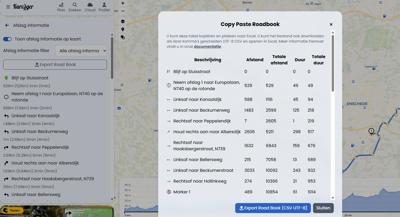Click the Export Road Book button in sidebar
Image resolution: width=400 pixels, height=217 pixels.
tap(55, 65)
